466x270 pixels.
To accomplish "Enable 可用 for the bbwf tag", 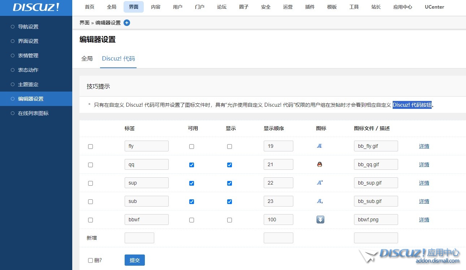I will point(191,220).
